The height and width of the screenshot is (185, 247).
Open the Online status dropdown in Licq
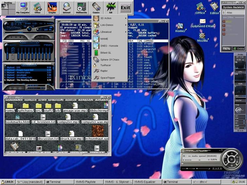click(238, 49)
